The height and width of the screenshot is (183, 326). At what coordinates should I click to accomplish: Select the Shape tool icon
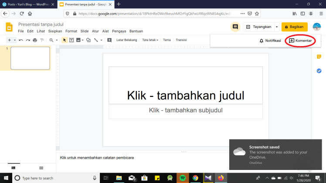(x=88, y=40)
